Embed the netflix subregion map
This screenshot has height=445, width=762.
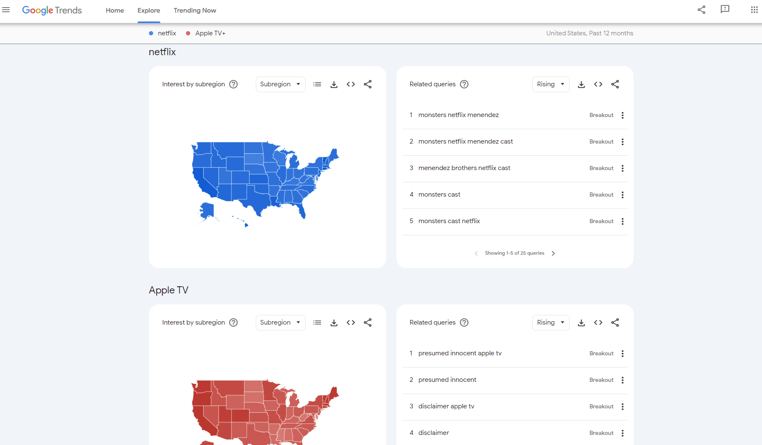pos(351,84)
